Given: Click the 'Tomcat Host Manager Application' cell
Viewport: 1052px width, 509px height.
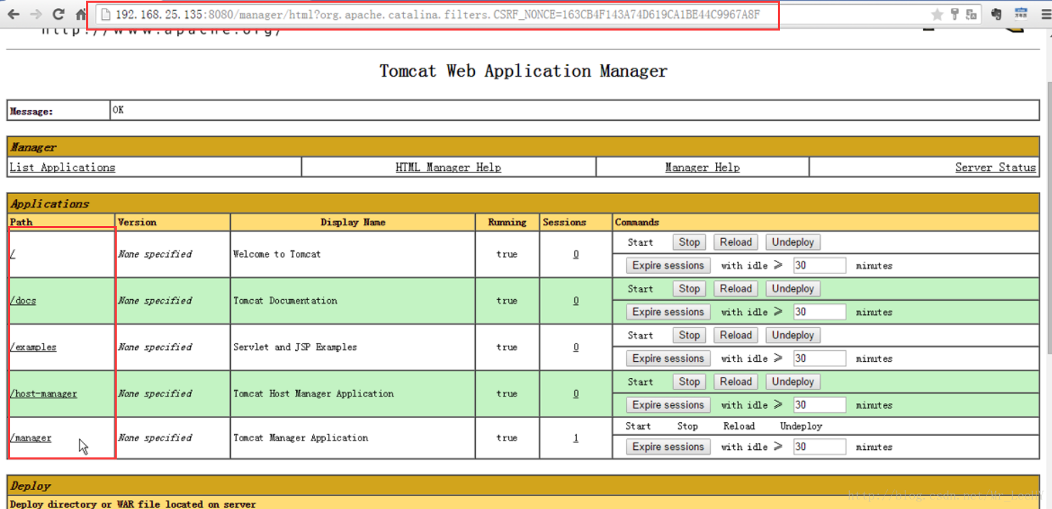Looking at the screenshot, I should tap(314, 393).
